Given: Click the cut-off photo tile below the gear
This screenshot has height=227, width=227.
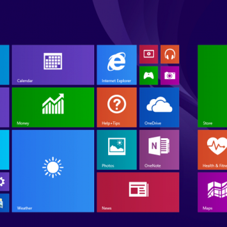Looking at the screenshot, I should [5, 203].
